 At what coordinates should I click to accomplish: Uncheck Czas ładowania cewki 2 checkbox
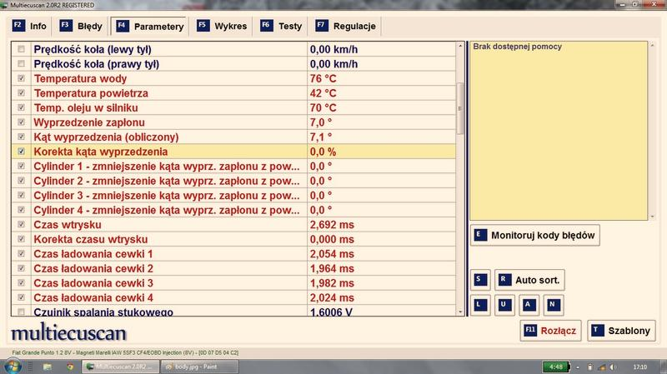click(22, 268)
